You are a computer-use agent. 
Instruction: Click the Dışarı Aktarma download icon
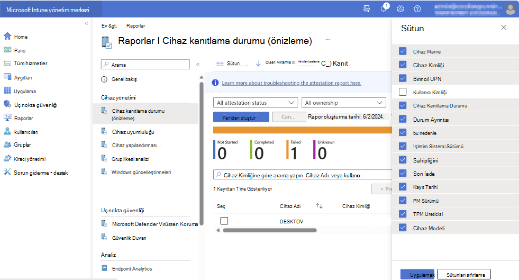click(258, 64)
